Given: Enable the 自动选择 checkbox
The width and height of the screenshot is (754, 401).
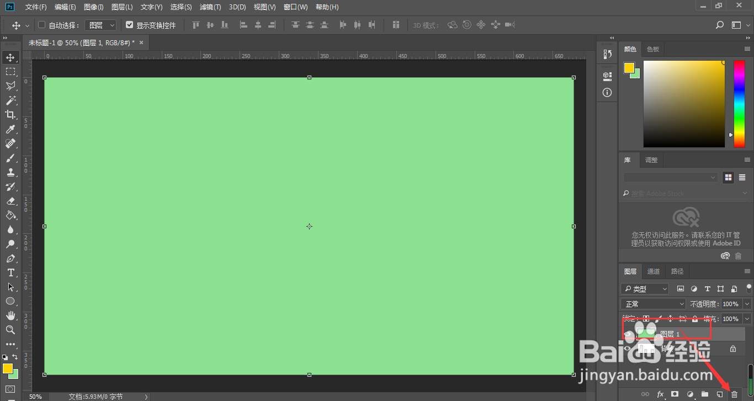Looking at the screenshot, I should (41, 25).
